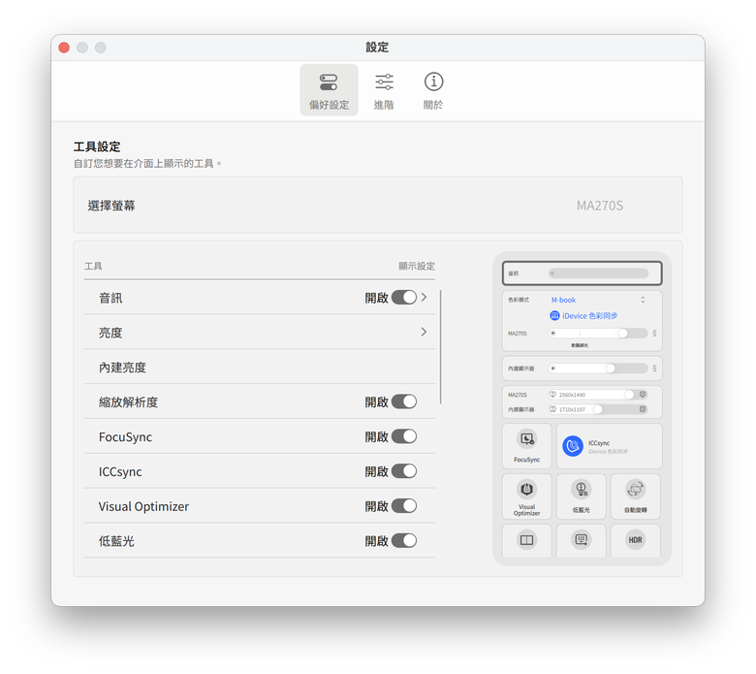Toggle the 音訊 audio switch
This screenshot has height=674, width=756.
404,298
